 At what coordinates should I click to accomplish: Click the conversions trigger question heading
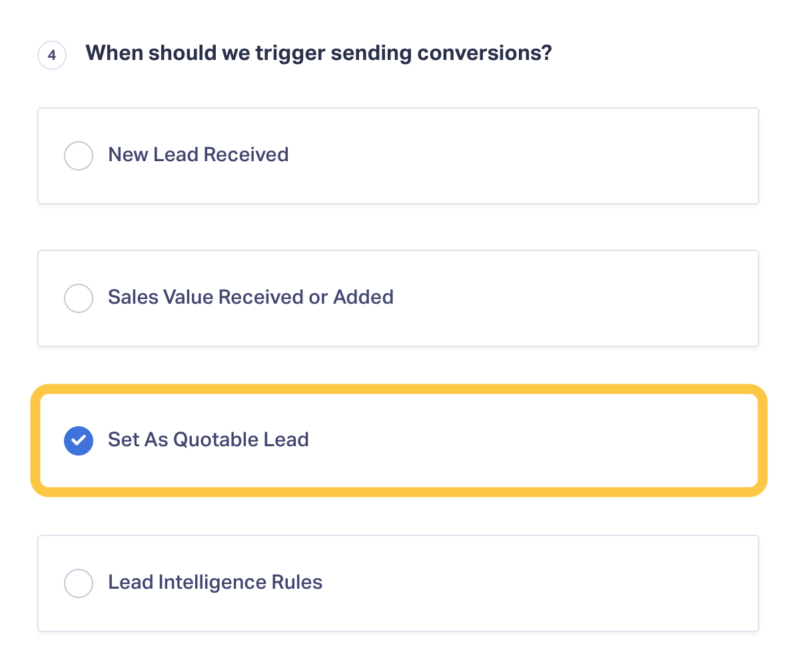point(318,53)
